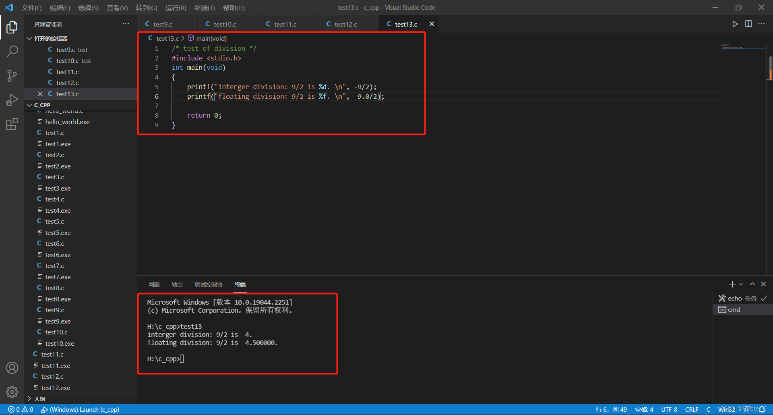Create a new terminal with plus icon
The width and height of the screenshot is (773, 415).
point(732,284)
